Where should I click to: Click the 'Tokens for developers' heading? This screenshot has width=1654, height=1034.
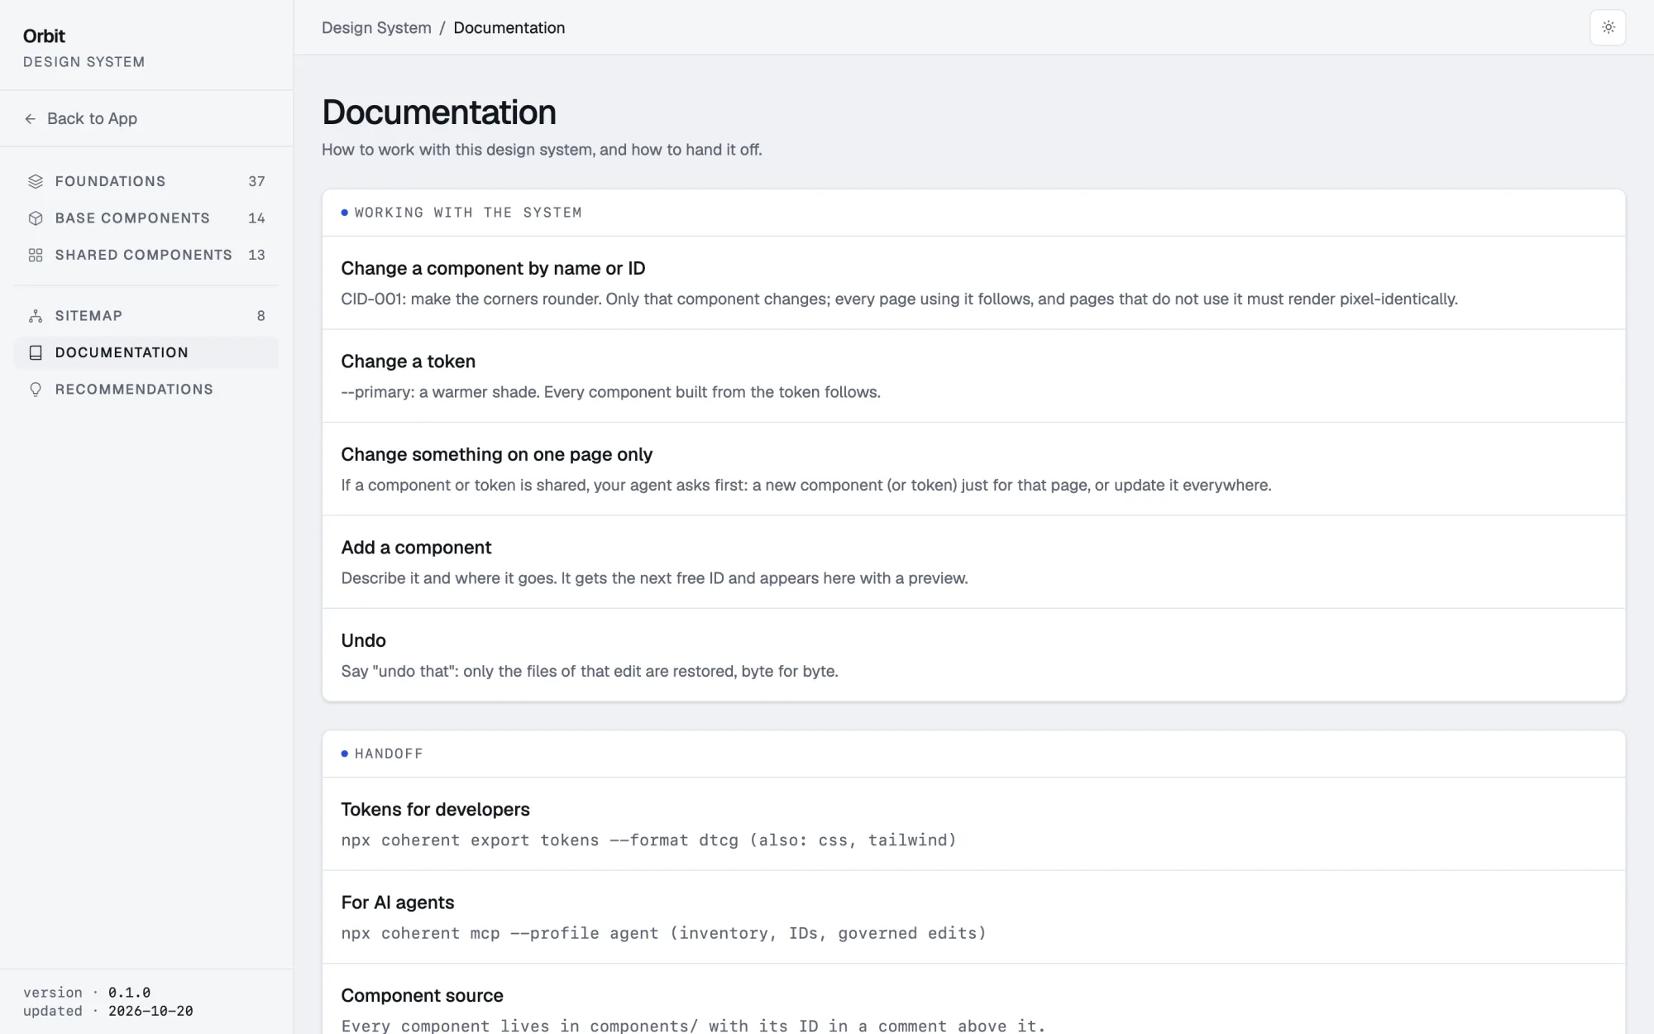[435, 810]
